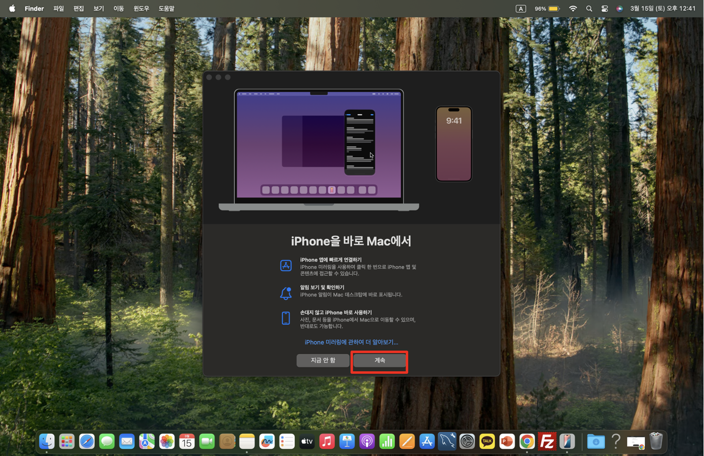Screen dimensions: 704x456
Task: Open the 이동 menu
Action: click(119, 8)
